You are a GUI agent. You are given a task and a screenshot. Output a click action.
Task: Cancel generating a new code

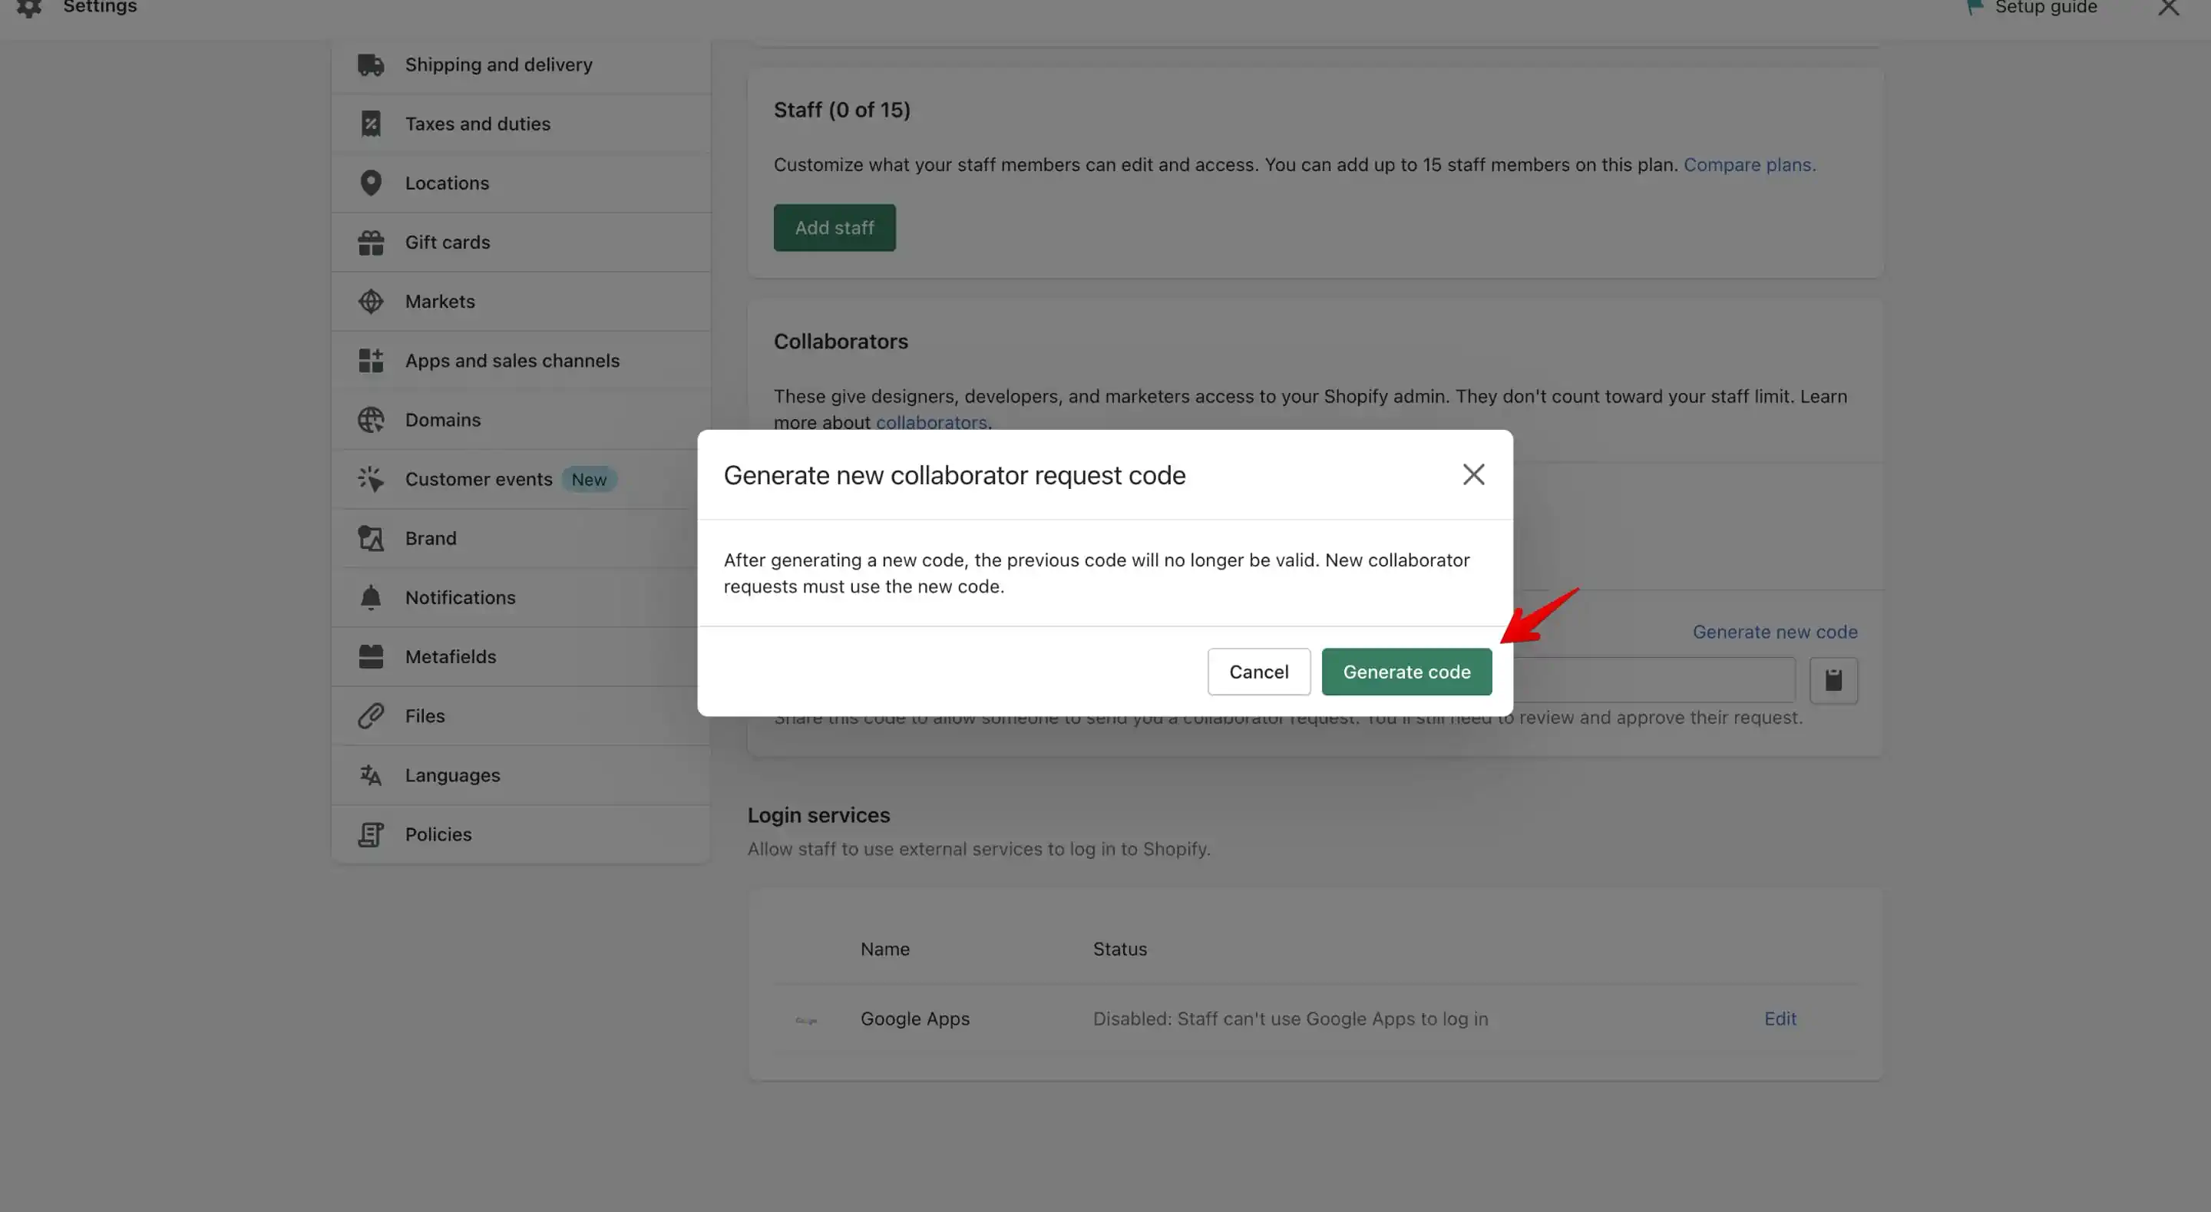click(x=1258, y=672)
